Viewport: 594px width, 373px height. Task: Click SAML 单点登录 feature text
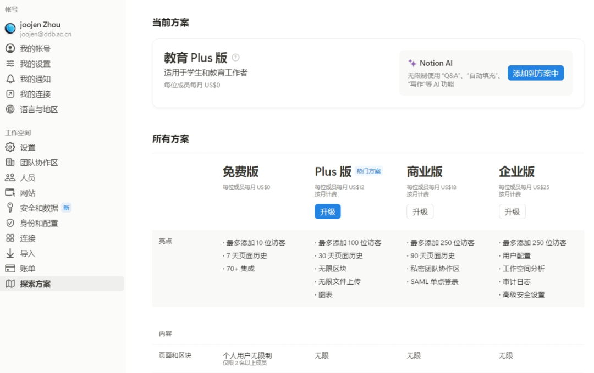435,281
